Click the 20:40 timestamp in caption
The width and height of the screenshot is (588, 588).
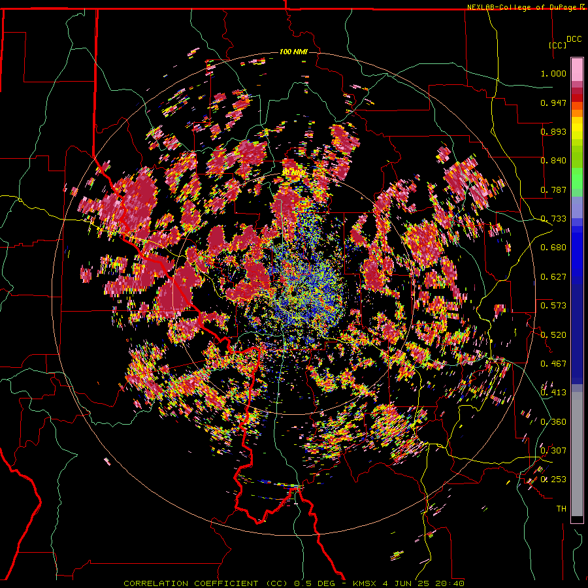[449, 583]
